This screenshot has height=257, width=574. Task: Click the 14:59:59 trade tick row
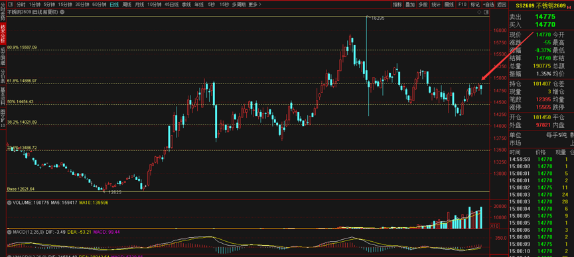point(541,160)
